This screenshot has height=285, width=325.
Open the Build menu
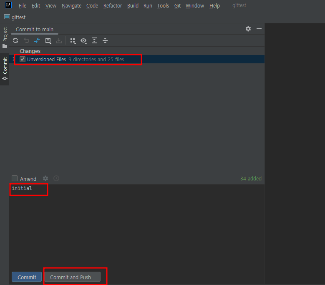click(133, 5)
